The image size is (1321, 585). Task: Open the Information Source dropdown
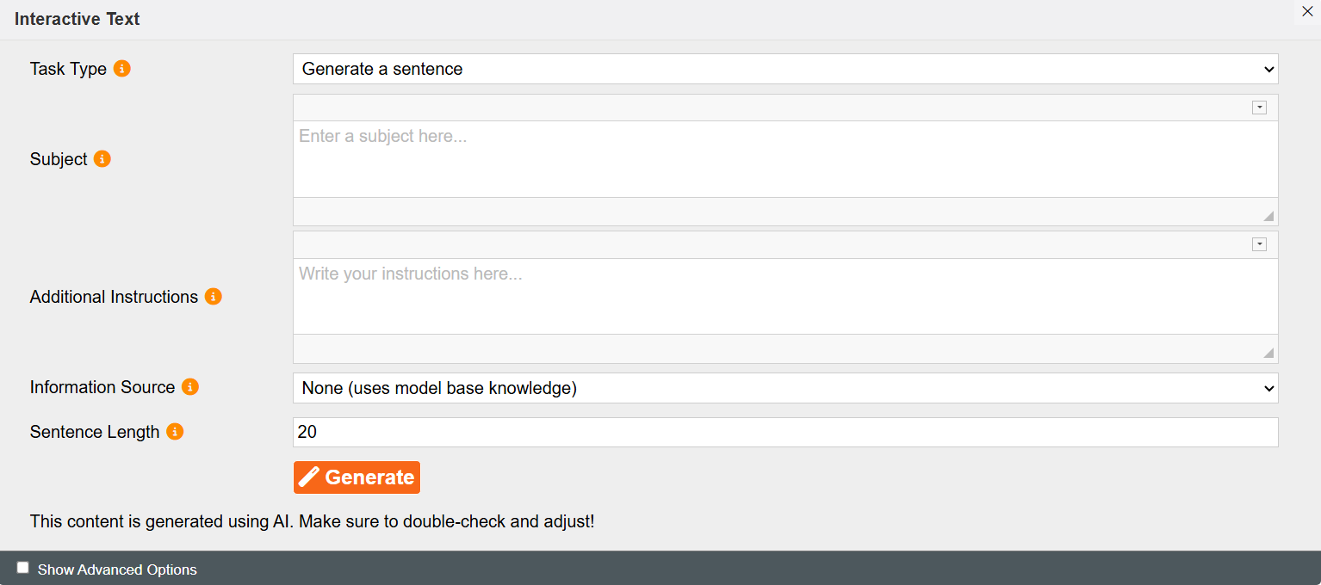(785, 388)
